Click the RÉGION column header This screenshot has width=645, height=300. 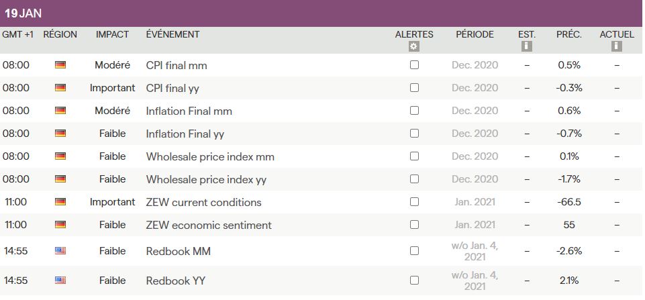60,34
